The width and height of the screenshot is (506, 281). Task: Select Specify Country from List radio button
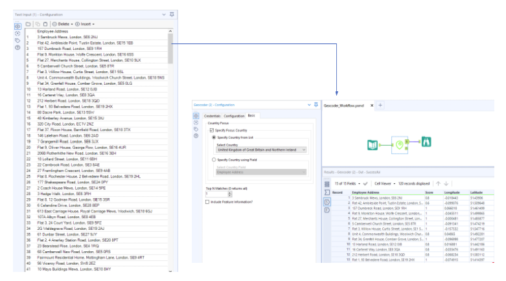coord(214,137)
